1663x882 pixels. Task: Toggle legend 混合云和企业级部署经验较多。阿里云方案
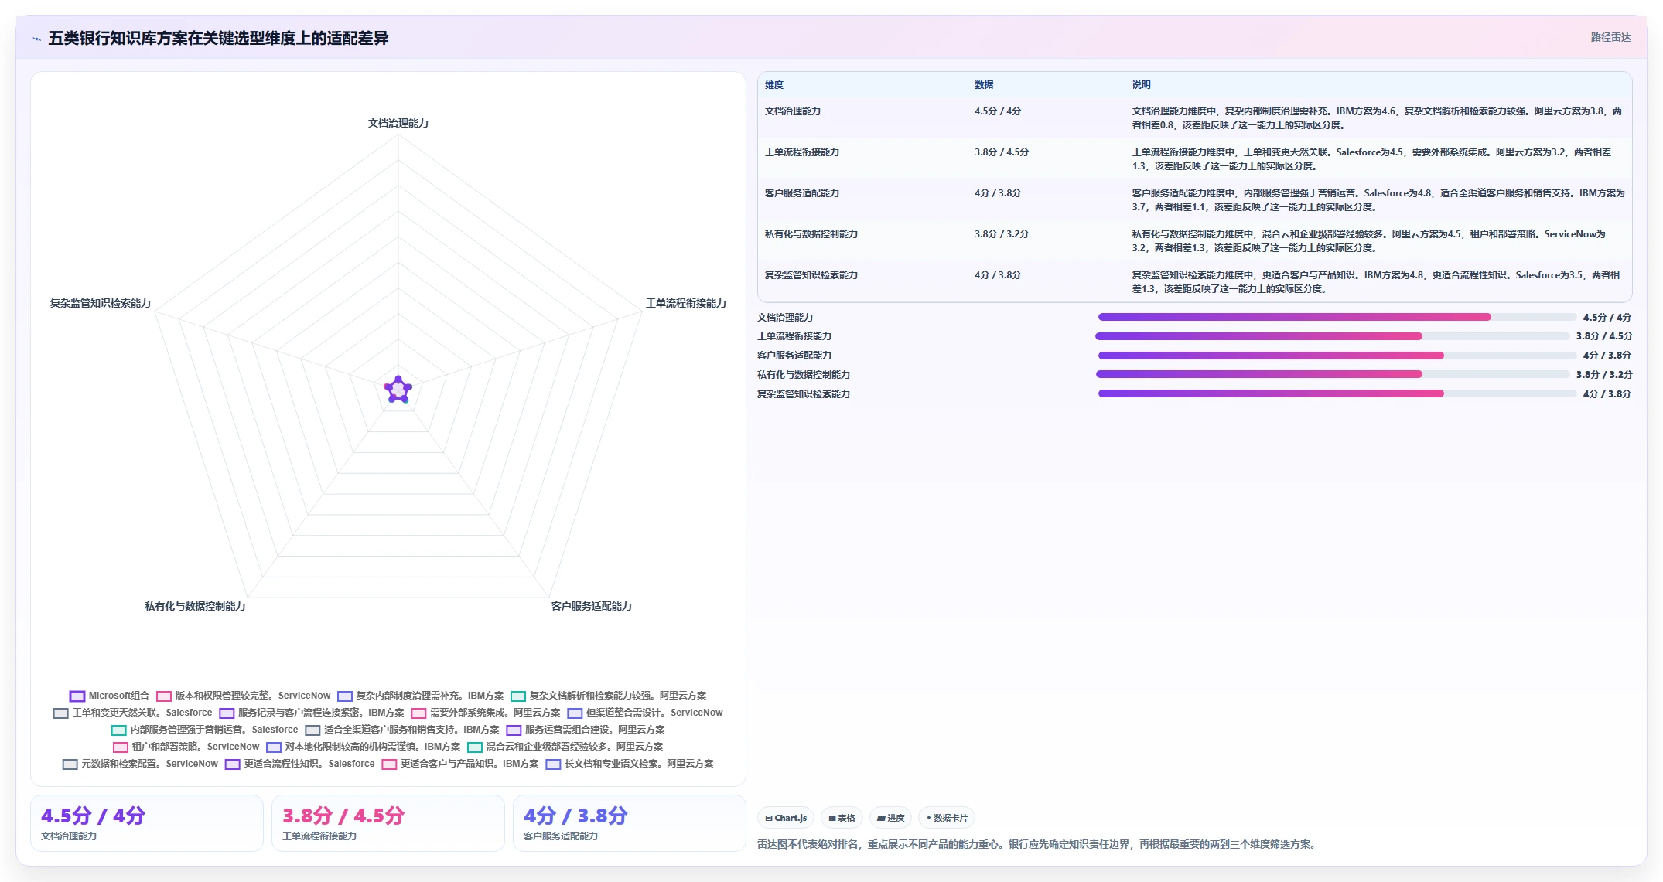565,747
